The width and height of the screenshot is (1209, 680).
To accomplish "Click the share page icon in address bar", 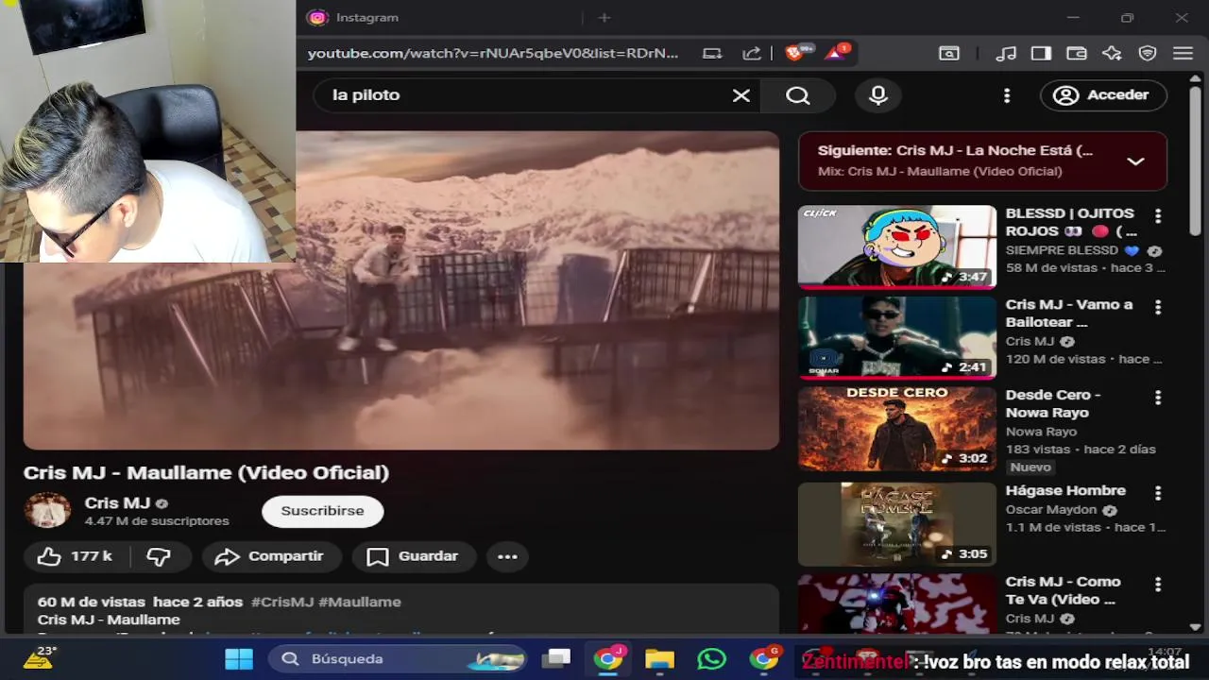I will click(752, 54).
